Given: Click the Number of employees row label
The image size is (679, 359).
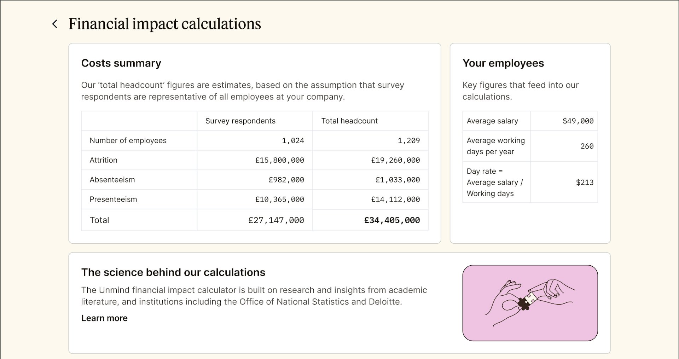Looking at the screenshot, I should (x=128, y=140).
